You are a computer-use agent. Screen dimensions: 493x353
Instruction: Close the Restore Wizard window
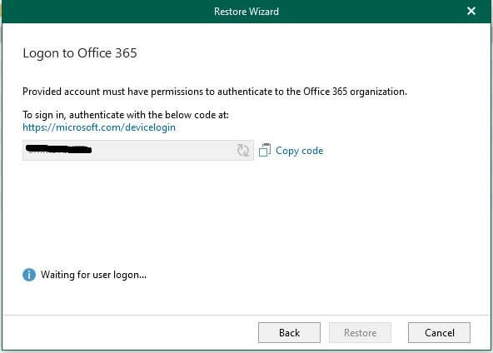tap(471, 11)
